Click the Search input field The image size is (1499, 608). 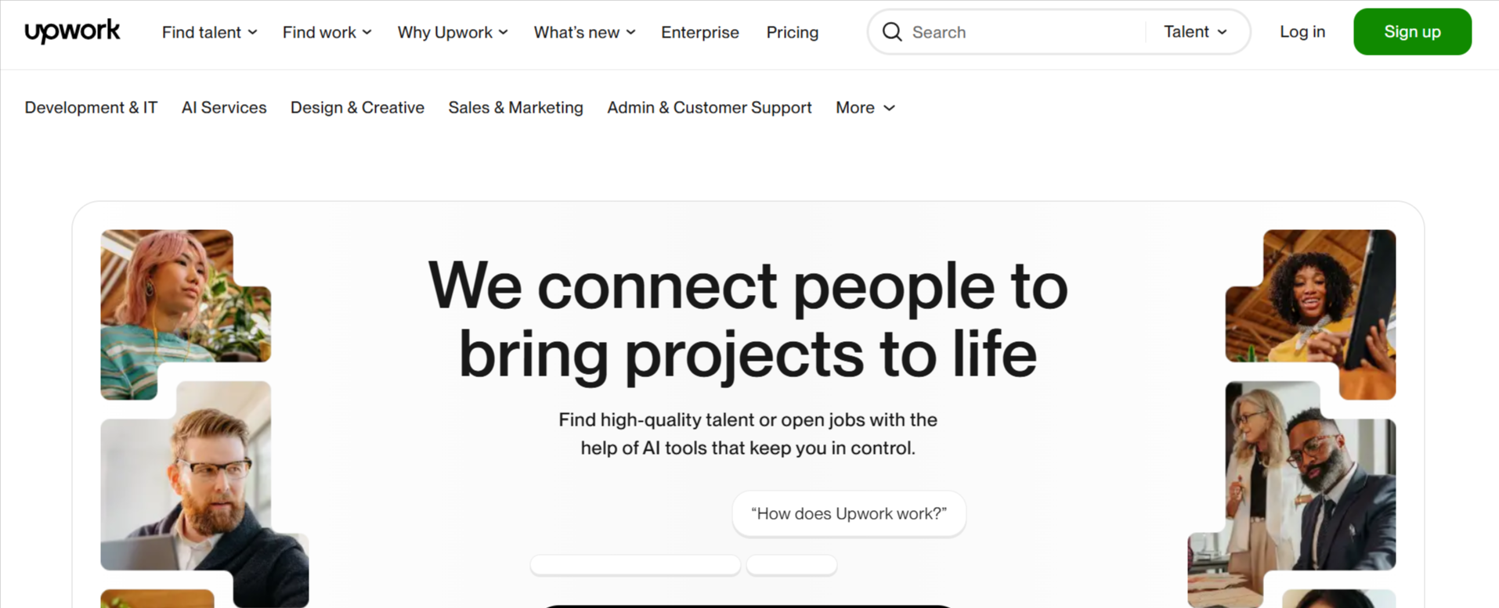tap(1024, 32)
